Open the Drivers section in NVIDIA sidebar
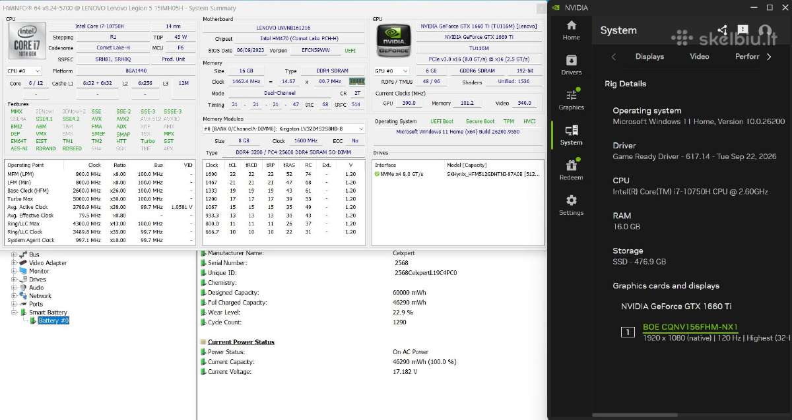The image size is (792, 420). [x=571, y=65]
